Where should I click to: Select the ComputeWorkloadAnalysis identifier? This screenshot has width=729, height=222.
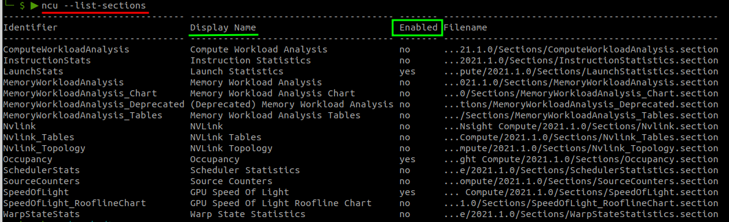point(66,49)
